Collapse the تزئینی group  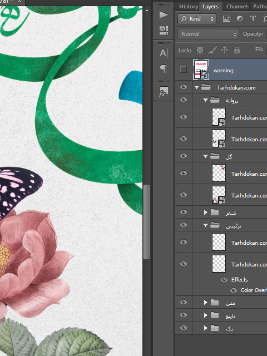point(205,225)
